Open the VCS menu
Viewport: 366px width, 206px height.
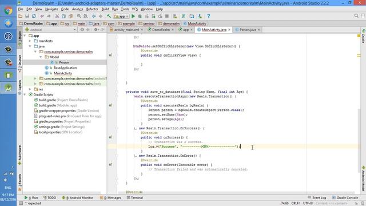[135, 9]
